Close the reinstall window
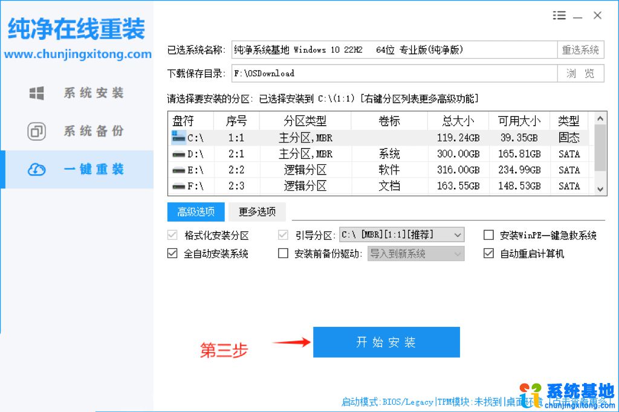This screenshot has height=412, width=619. click(x=597, y=15)
